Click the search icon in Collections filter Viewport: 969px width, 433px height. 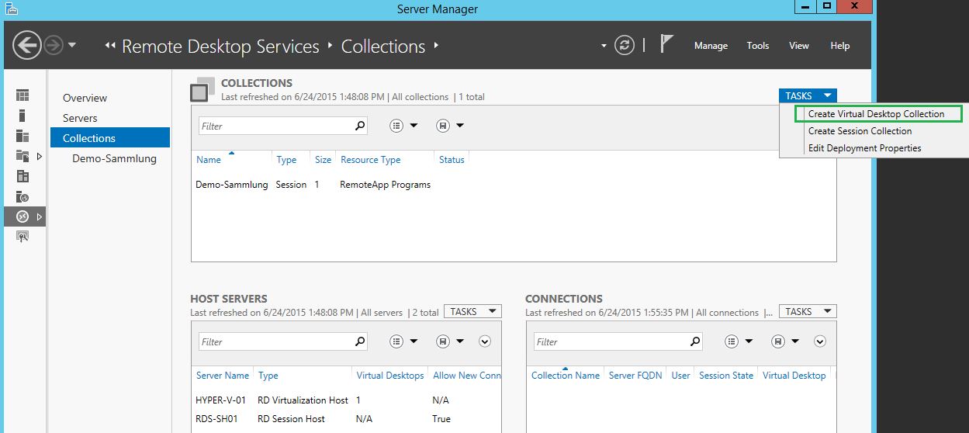point(359,126)
